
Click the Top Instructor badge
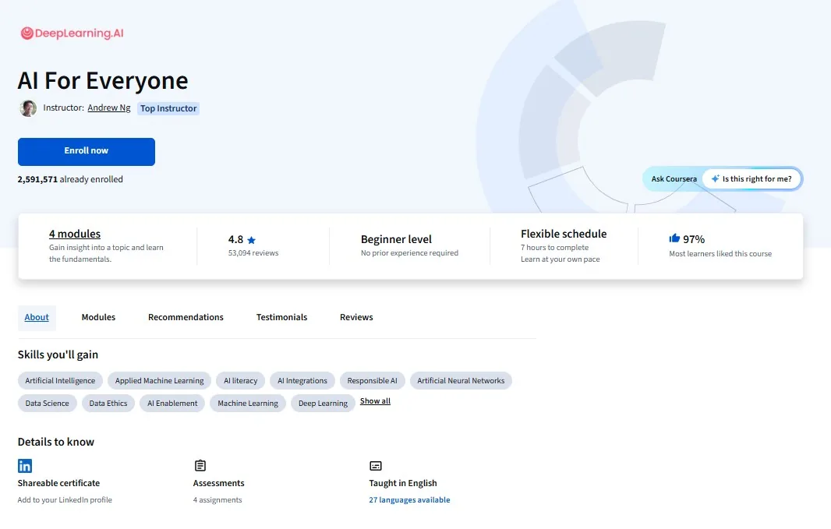click(168, 108)
